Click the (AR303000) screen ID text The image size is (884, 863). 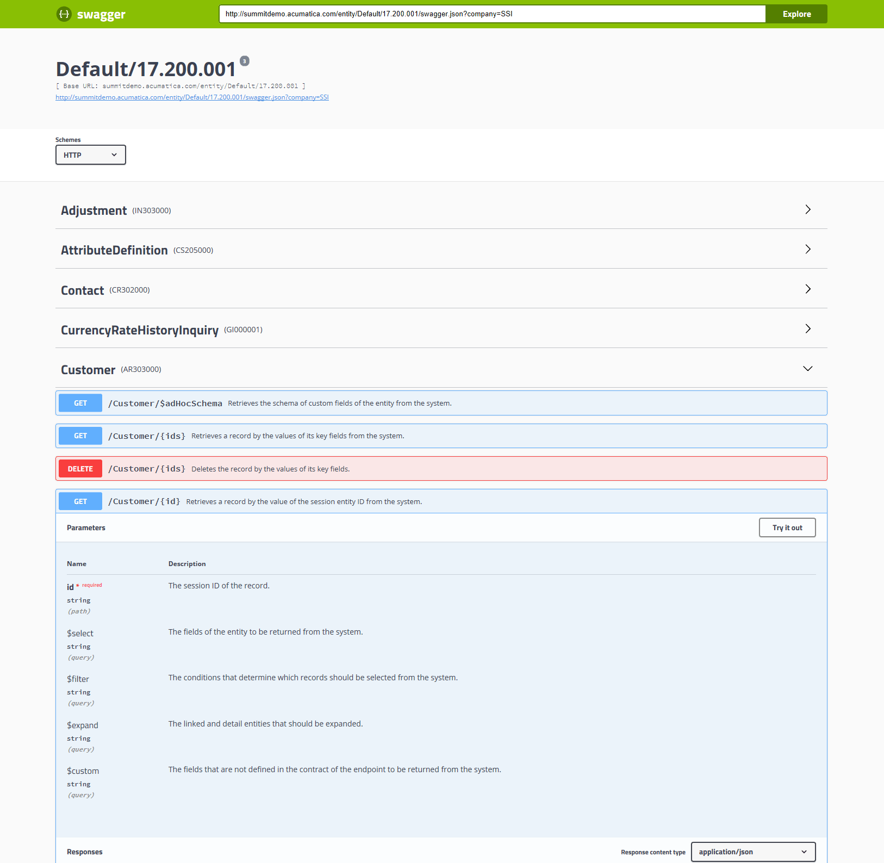[x=141, y=369]
